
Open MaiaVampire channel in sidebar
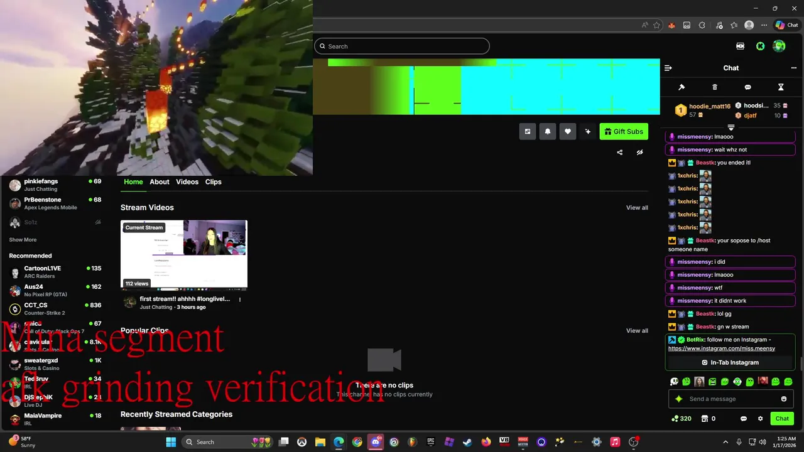55,419
